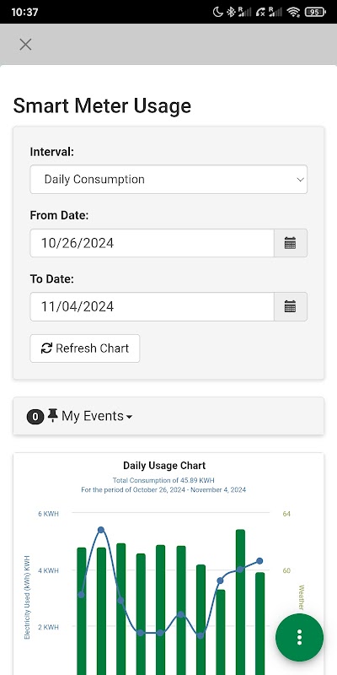Open calendar picker for From Date
Image resolution: width=337 pixels, height=675 pixels.
point(290,243)
